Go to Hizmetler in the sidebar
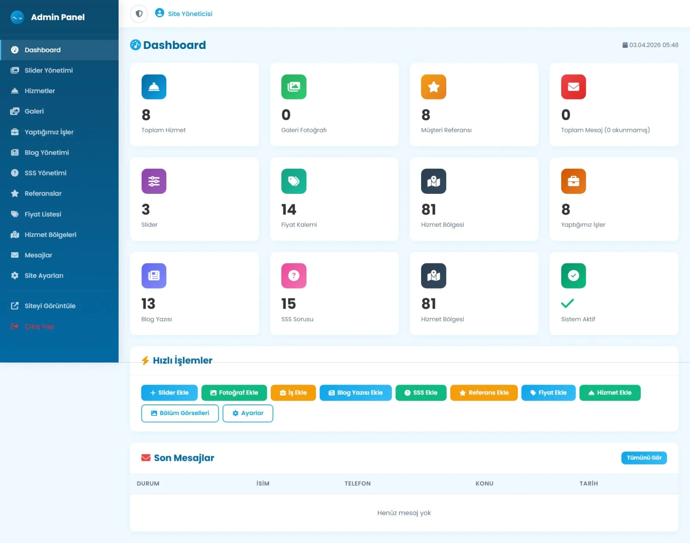This screenshot has width=690, height=543. click(40, 91)
